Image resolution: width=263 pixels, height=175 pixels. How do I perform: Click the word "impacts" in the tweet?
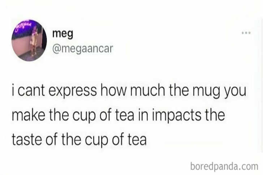point(176,115)
